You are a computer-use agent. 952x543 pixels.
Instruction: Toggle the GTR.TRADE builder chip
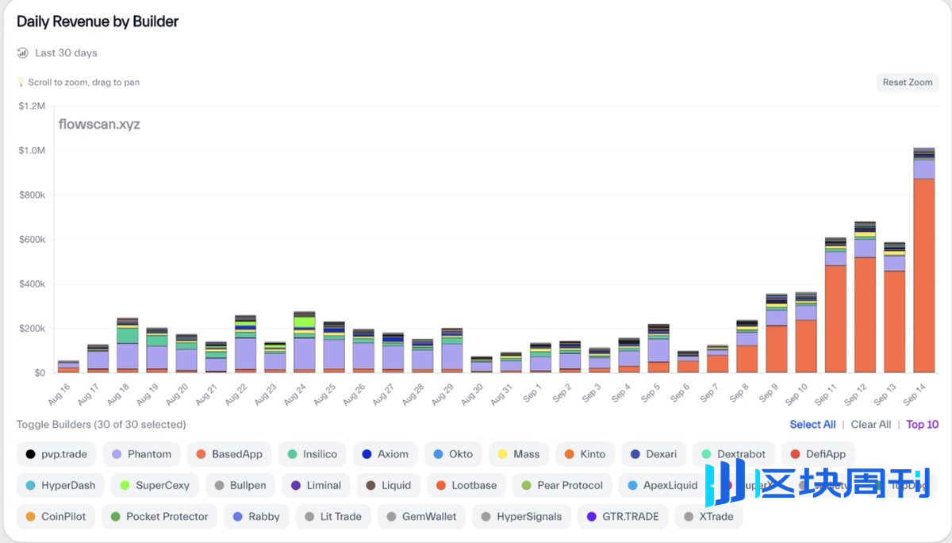(x=623, y=516)
